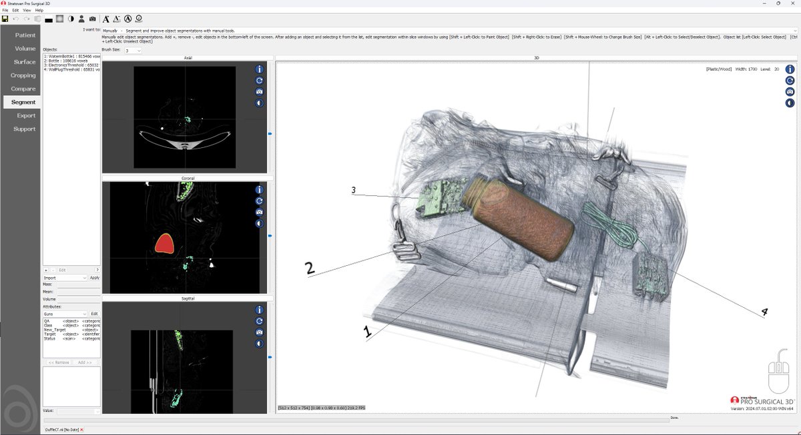Screen dimensions: 801x435
Task: Click the half-circle contrast toolbar icon
Action: coord(71,19)
